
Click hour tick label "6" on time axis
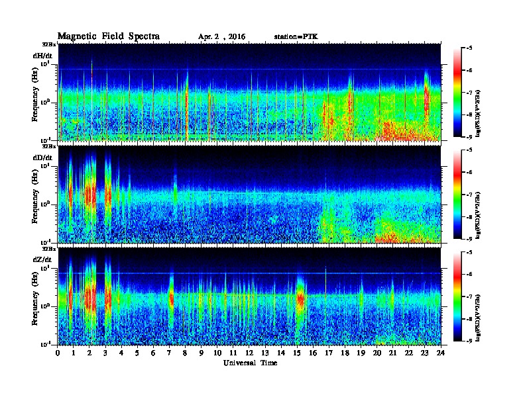pyautogui.click(x=153, y=353)
